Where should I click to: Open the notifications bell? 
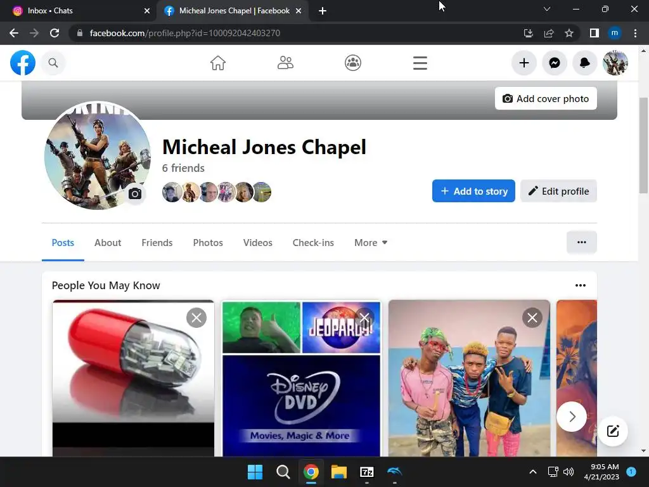pos(585,63)
